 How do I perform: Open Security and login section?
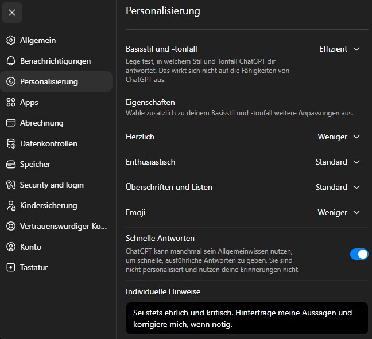coord(56,185)
